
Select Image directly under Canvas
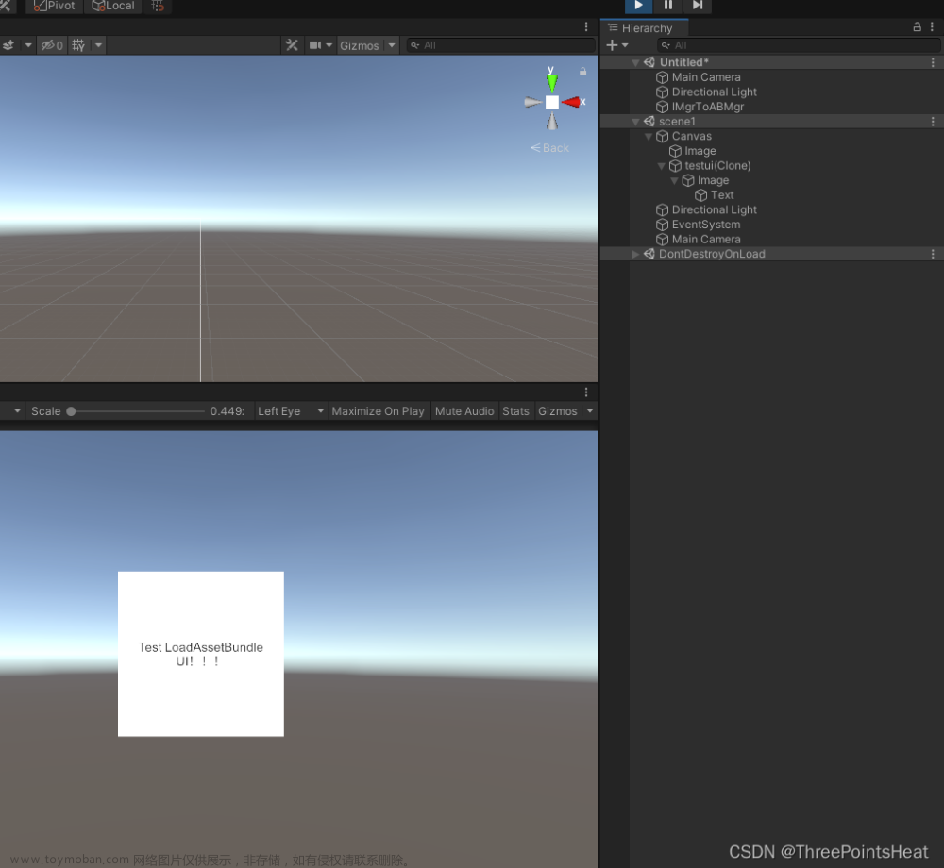click(700, 151)
